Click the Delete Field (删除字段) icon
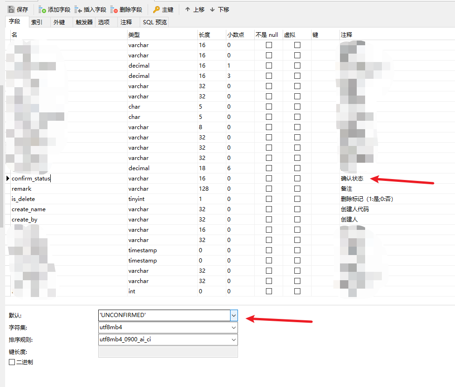The height and width of the screenshot is (387, 455). pyautogui.click(x=114, y=9)
